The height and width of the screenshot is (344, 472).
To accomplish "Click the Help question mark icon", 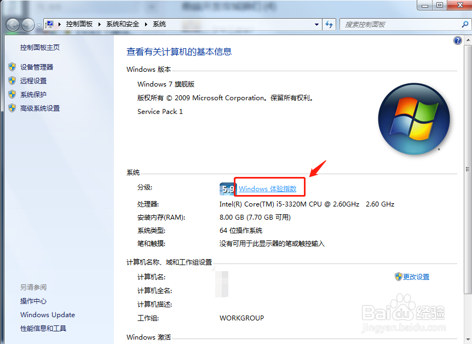I will click(458, 40).
